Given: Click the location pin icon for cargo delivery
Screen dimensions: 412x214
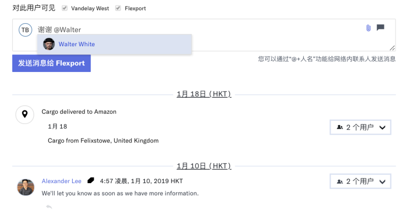Looking at the screenshot, I should (x=25, y=115).
